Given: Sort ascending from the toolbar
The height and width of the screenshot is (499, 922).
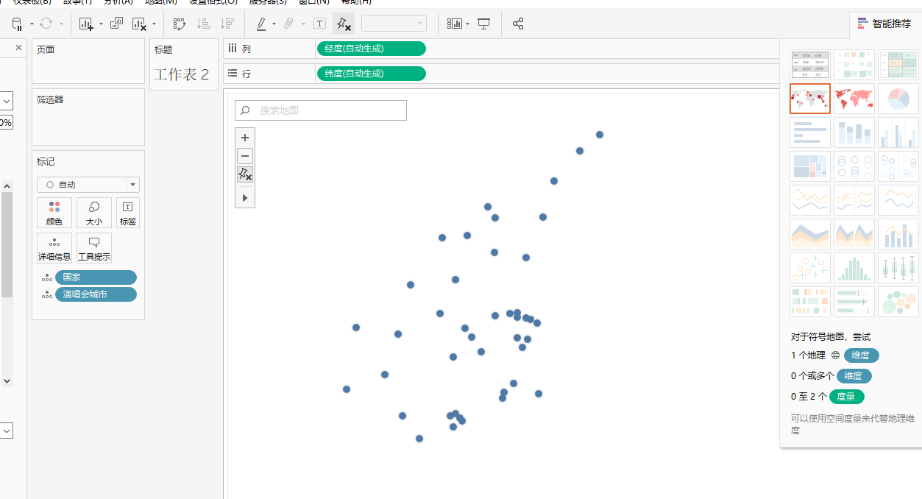Looking at the screenshot, I should (204, 24).
